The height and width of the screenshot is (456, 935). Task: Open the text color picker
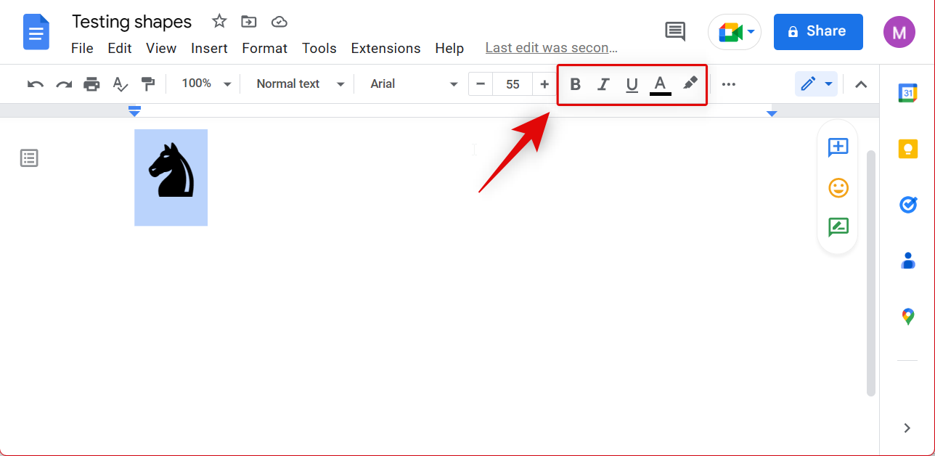point(660,84)
